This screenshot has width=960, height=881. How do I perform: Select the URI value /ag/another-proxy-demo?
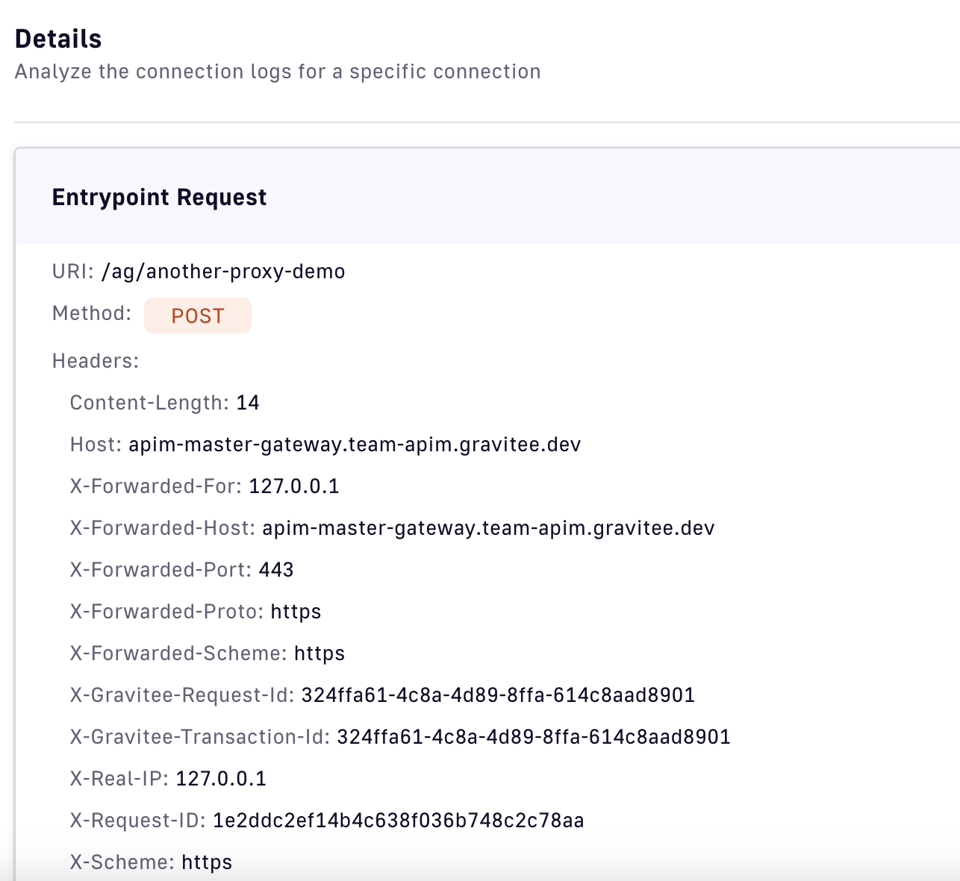pyautogui.click(x=223, y=272)
